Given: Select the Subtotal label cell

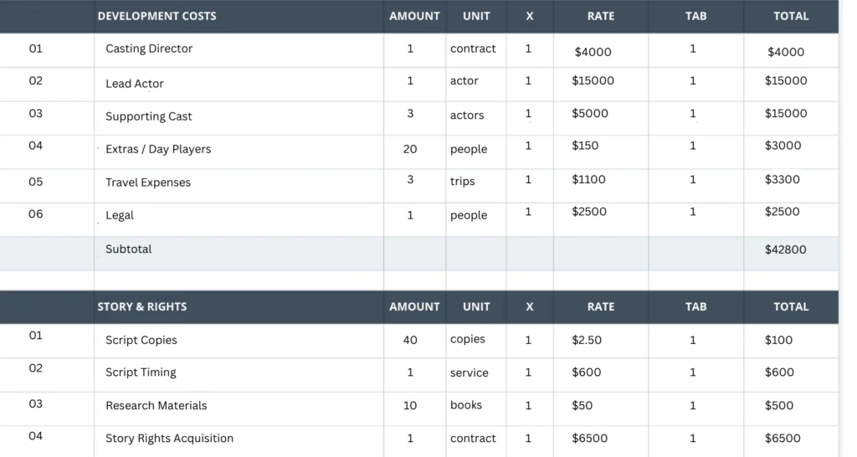Looking at the screenshot, I should tap(129, 249).
